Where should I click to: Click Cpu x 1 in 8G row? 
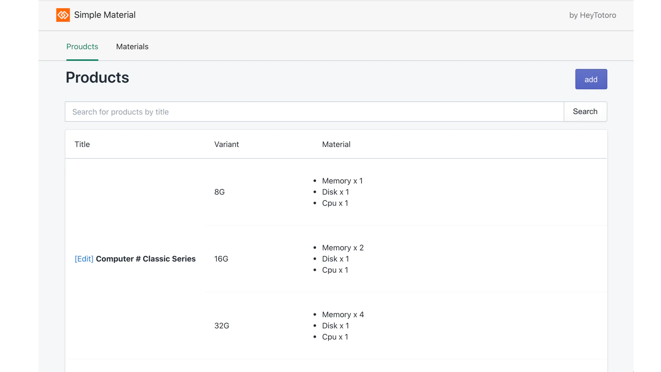point(335,203)
